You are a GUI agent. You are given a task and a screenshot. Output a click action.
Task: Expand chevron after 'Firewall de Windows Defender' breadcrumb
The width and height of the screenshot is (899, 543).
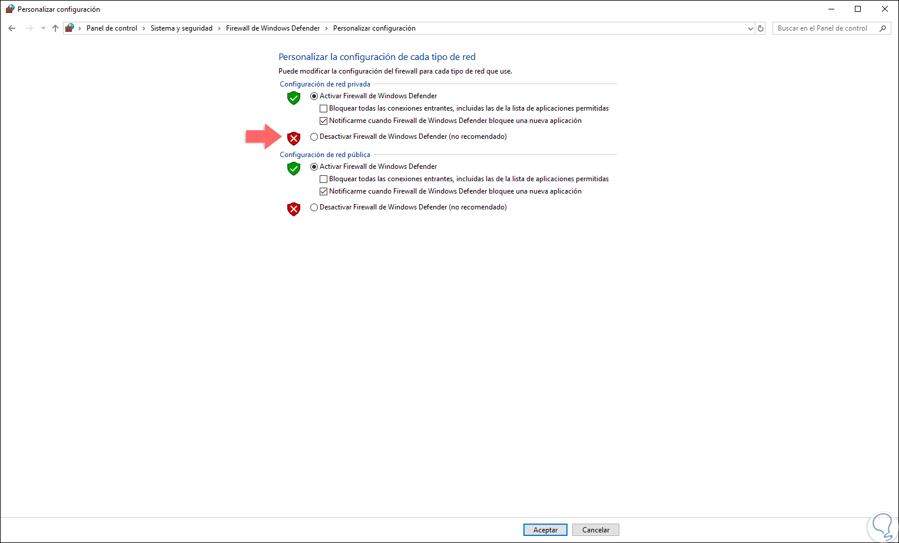326,28
